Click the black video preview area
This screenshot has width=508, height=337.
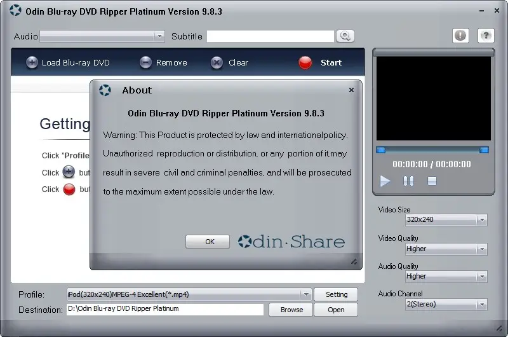coord(434,99)
